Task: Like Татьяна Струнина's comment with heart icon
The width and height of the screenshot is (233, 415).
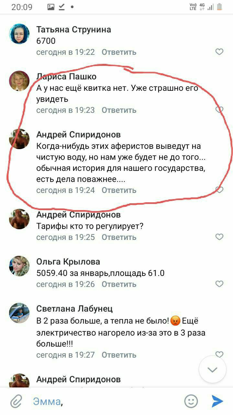Action: pos(219,52)
